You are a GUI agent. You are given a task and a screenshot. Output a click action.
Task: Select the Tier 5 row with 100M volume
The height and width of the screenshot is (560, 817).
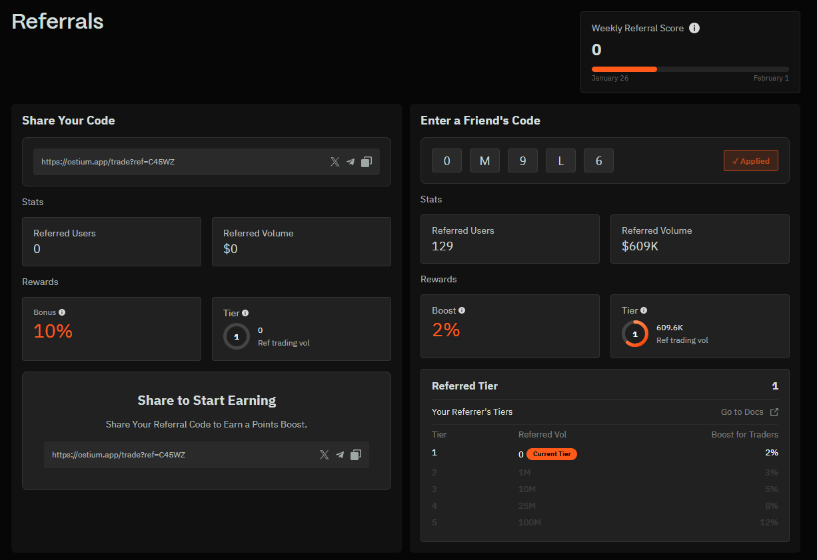604,523
